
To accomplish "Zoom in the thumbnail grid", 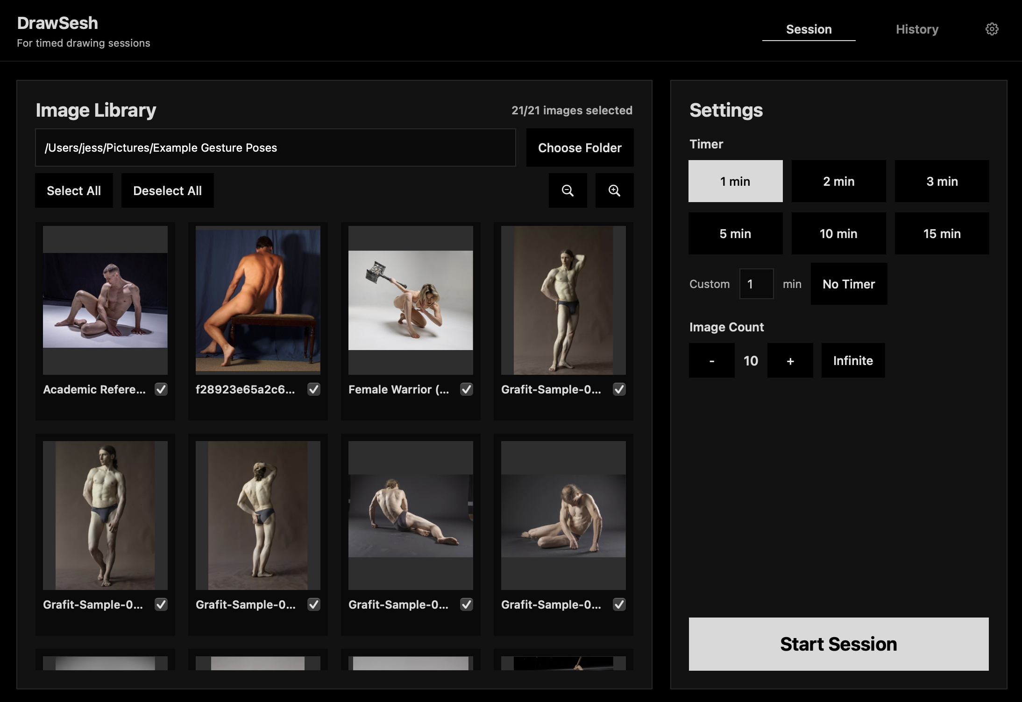I will pos(614,190).
